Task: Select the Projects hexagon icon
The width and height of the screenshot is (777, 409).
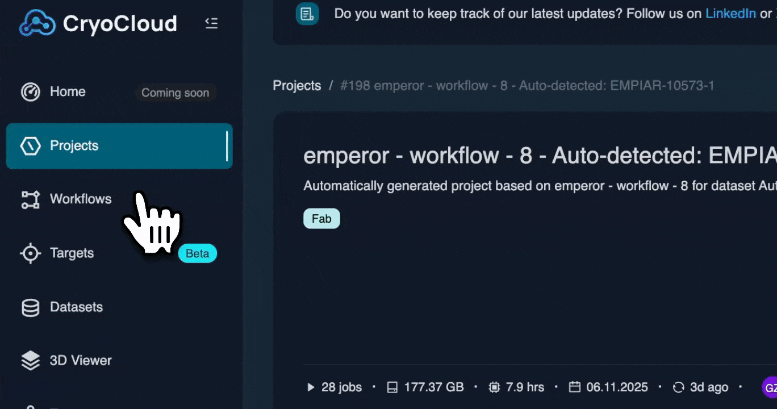Action: [30, 145]
